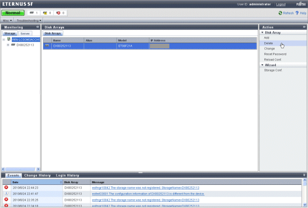Switch to the Server tab
This screenshot has width=308, height=208.
(x=25, y=33)
